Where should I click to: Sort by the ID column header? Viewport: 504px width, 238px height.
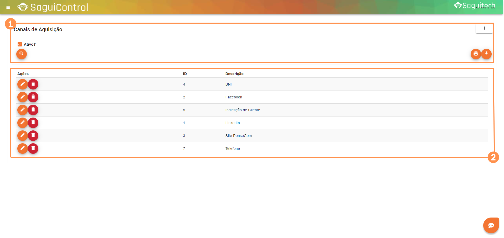pyautogui.click(x=185, y=74)
